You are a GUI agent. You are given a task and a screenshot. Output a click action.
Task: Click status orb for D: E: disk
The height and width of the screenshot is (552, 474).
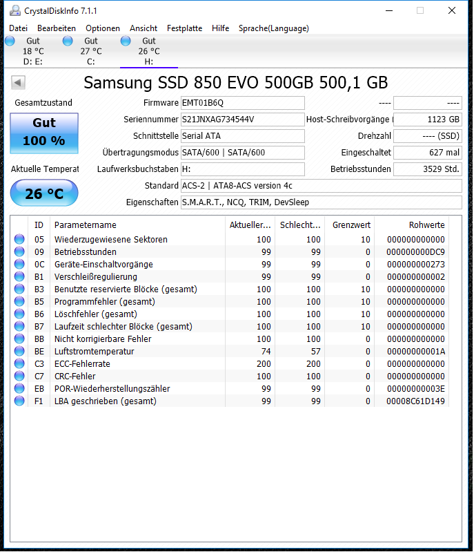coord(10,41)
